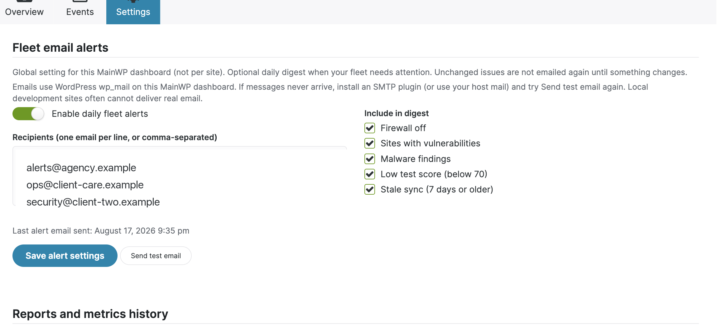The width and height of the screenshot is (717, 327).
Task: Click the Include in digest label
Action: (397, 113)
